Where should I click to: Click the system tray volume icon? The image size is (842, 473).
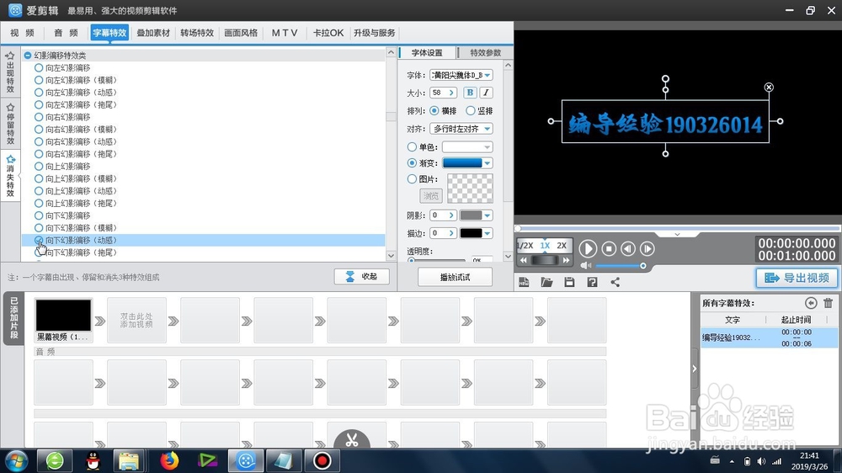[761, 461]
